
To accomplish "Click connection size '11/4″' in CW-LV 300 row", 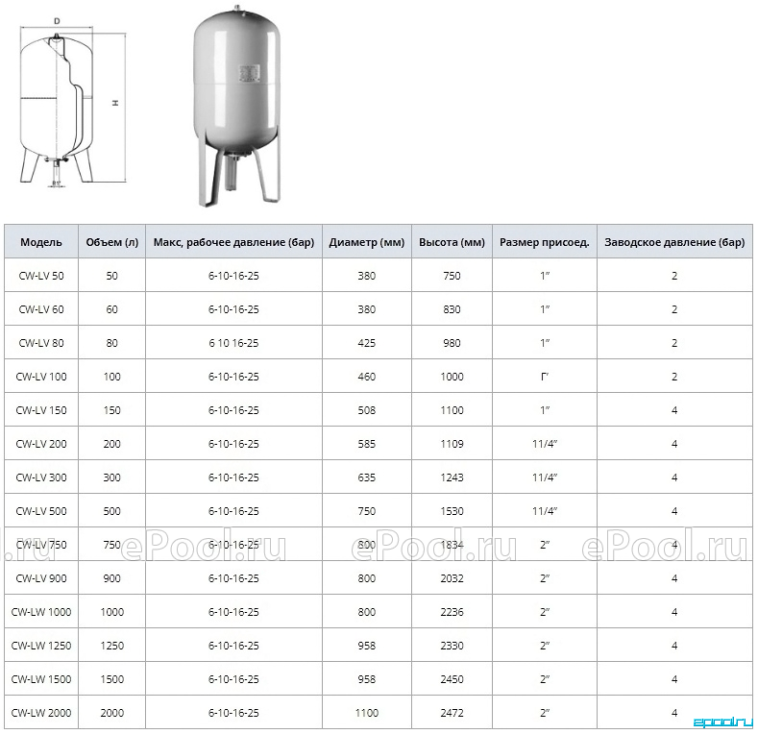I will pos(545,477).
